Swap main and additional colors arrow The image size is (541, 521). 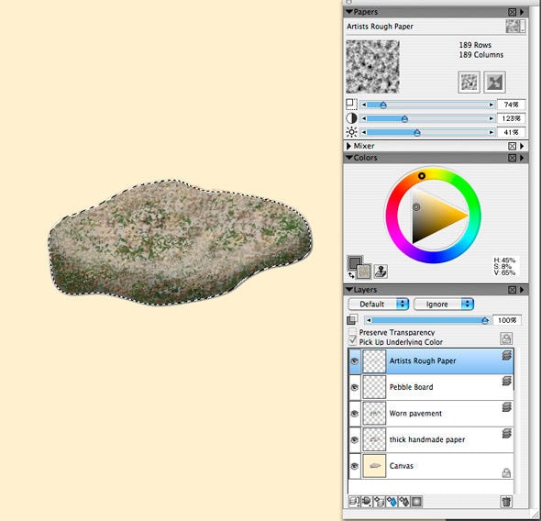[351, 275]
